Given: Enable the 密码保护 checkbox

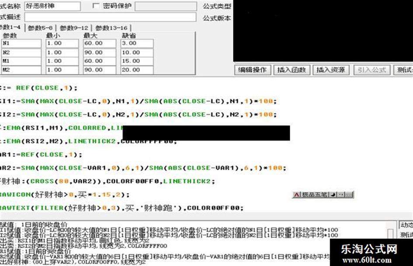Looking at the screenshot, I should 96,6.
